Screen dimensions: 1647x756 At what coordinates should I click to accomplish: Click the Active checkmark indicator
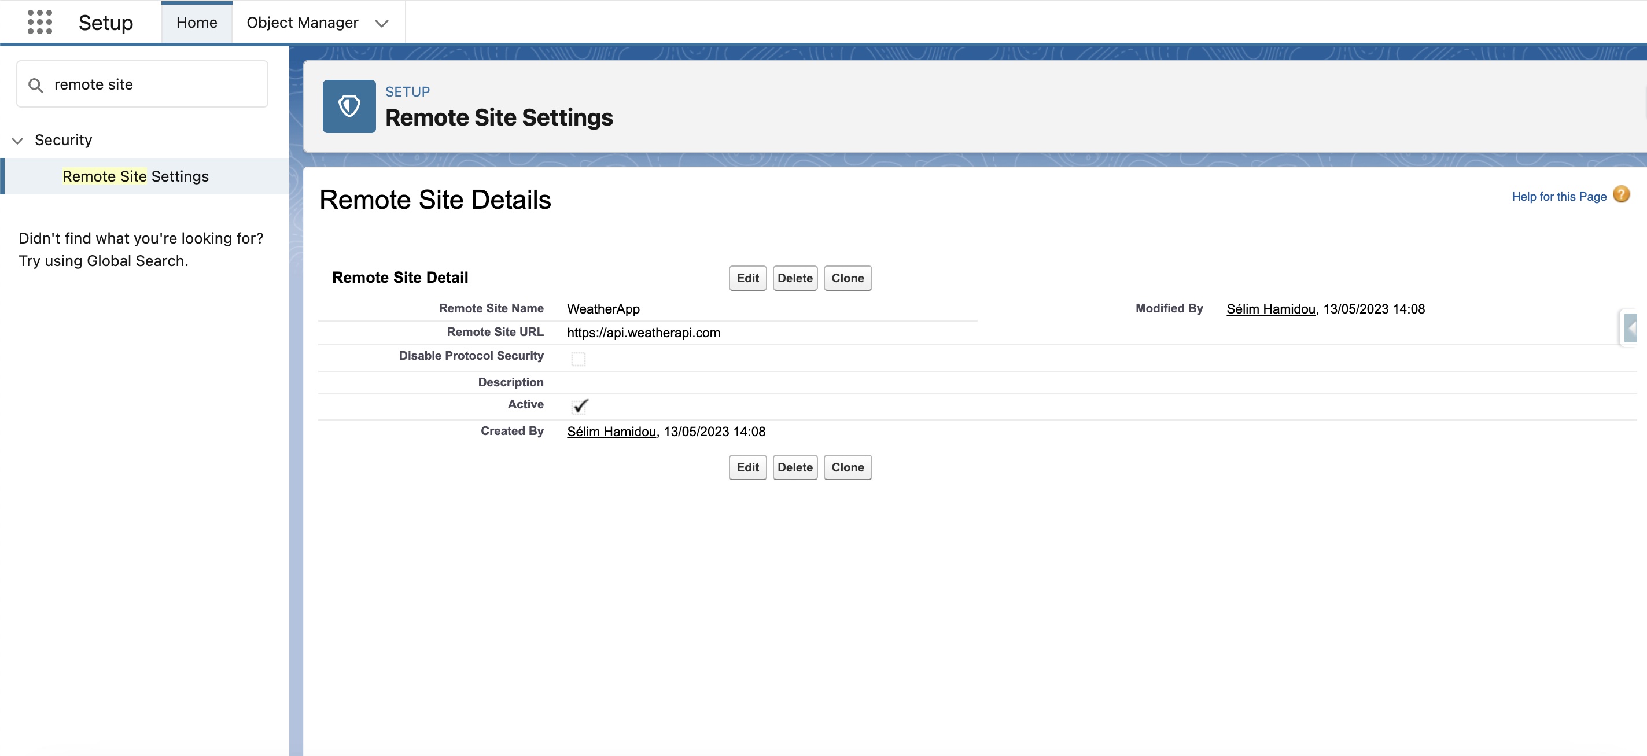(580, 406)
